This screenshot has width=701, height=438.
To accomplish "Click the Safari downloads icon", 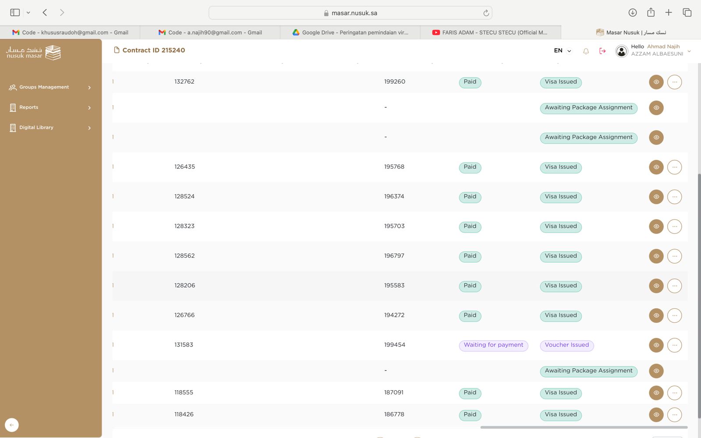I will 632,13.
